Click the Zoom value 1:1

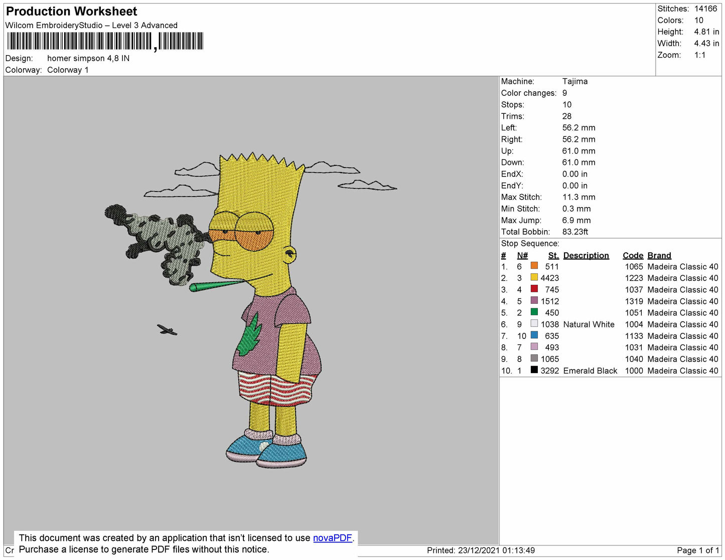(x=700, y=55)
